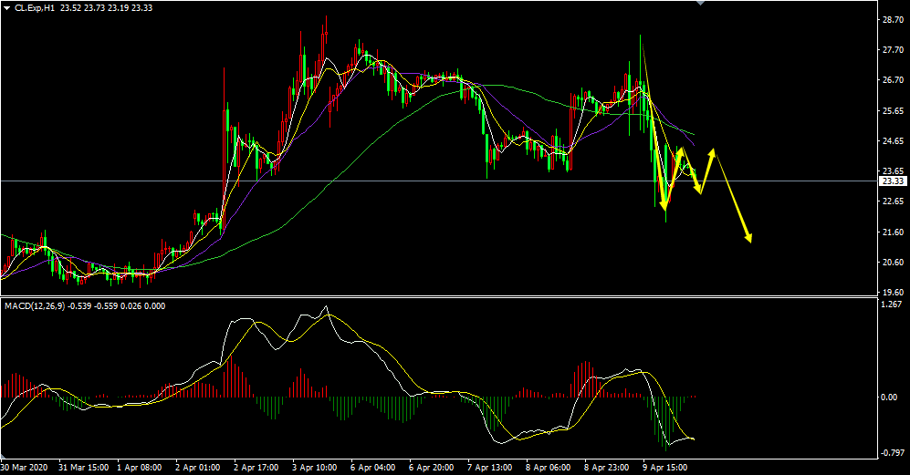910x475 pixels.
Task: Click the 20.60 price axis label
Action: coord(892,263)
